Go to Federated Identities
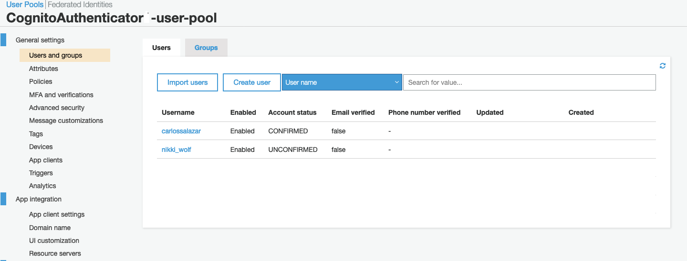 80,4
